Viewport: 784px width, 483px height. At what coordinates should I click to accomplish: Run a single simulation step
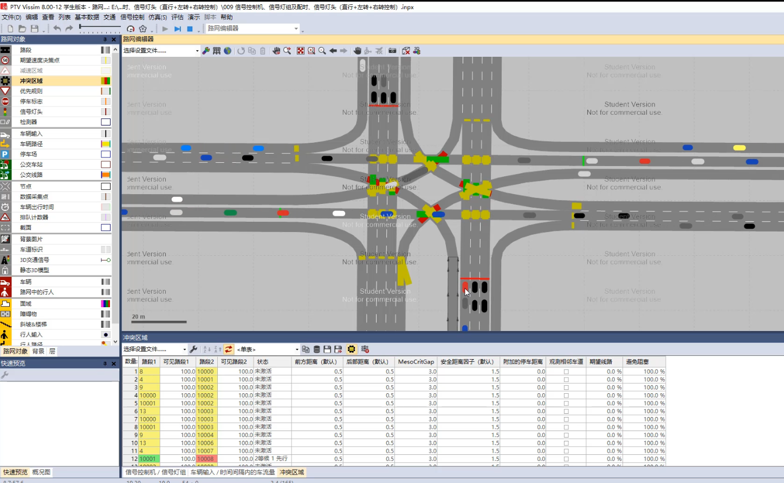point(177,29)
